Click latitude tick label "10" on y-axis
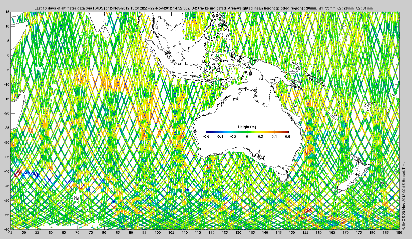The image size is (412, 239). (x=8, y=26)
